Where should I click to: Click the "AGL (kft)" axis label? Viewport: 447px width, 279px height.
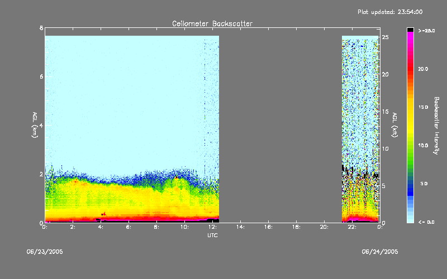pos(394,125)
